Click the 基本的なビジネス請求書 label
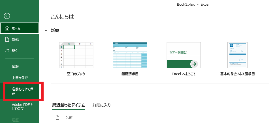Screen dimensions: 269x123 click(x=238, y=74)
